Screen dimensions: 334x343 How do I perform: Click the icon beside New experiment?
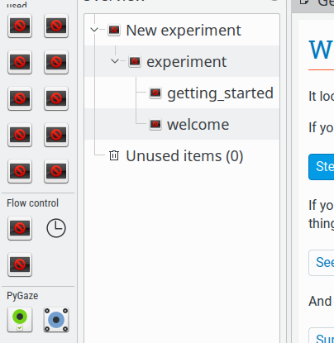point(114,30)
